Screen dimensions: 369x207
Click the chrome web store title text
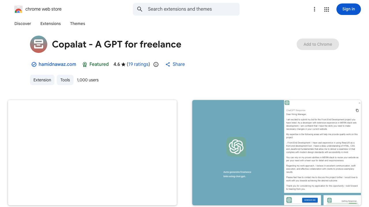tap(44, 9)
